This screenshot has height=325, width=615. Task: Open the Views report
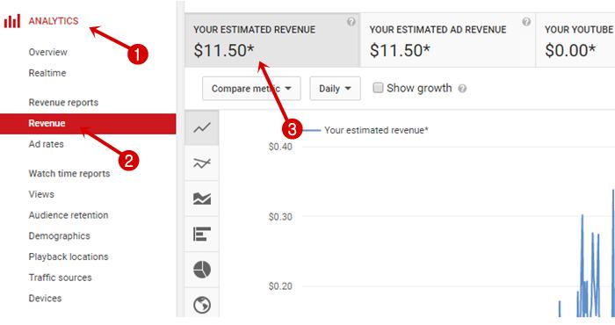pyautogui.click(x=41, y=194)
